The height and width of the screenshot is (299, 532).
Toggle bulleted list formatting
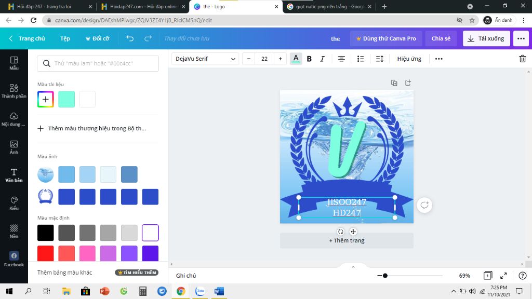361,59
